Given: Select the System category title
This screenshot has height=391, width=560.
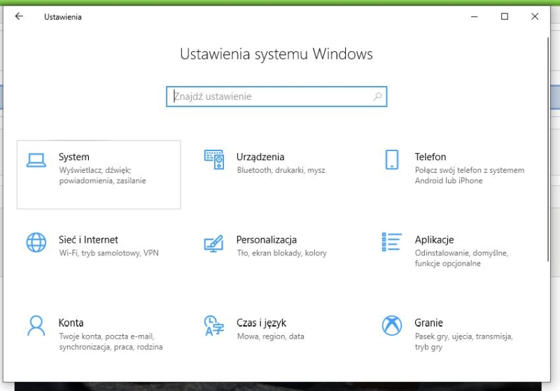Looking at the screenshot, I should 74,157.
